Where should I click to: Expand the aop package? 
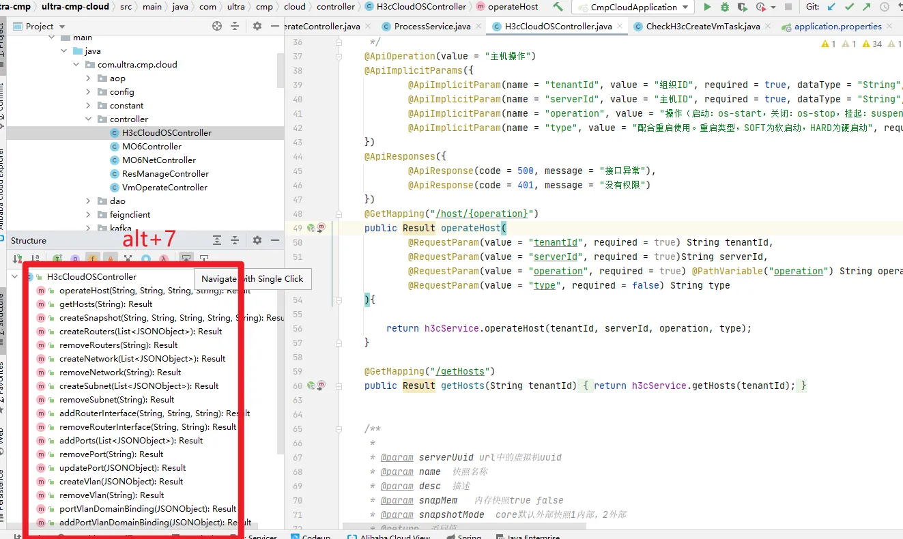(x=89, y=78)
